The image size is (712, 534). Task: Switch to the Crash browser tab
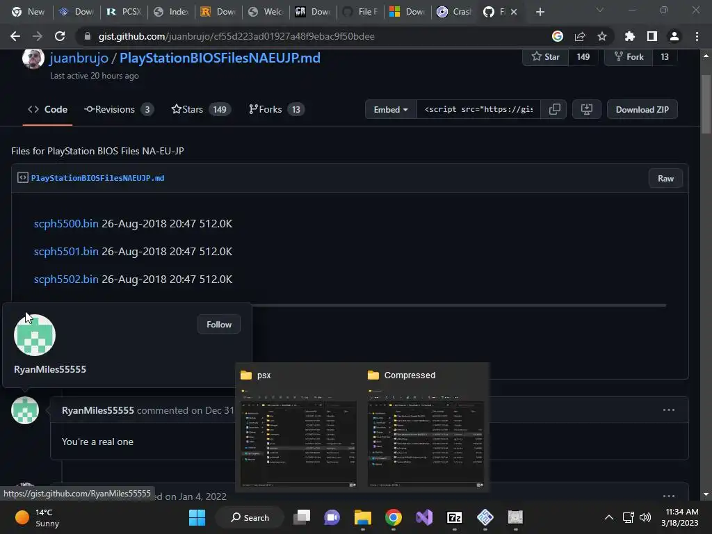[x=454, y=12]
